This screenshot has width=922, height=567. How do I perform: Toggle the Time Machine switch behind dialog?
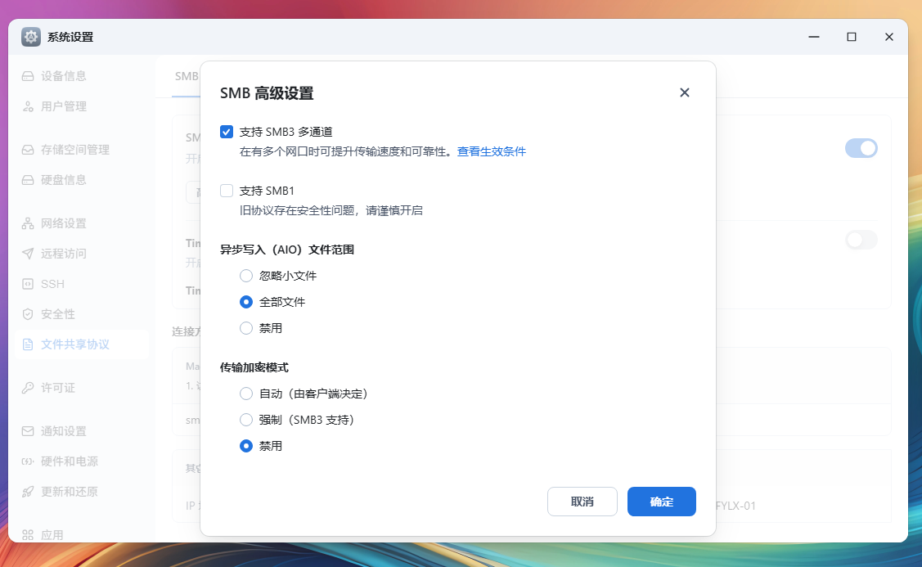point(861,240)
